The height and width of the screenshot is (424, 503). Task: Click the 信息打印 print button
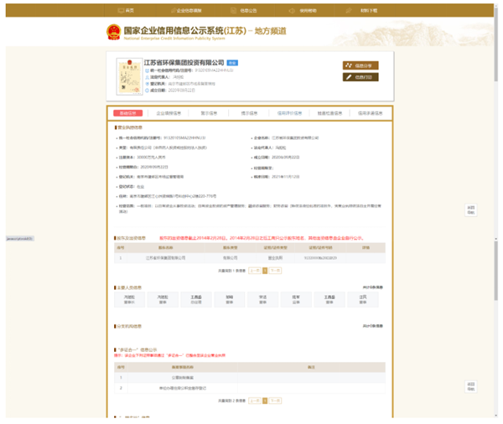(x=360, y=77)
